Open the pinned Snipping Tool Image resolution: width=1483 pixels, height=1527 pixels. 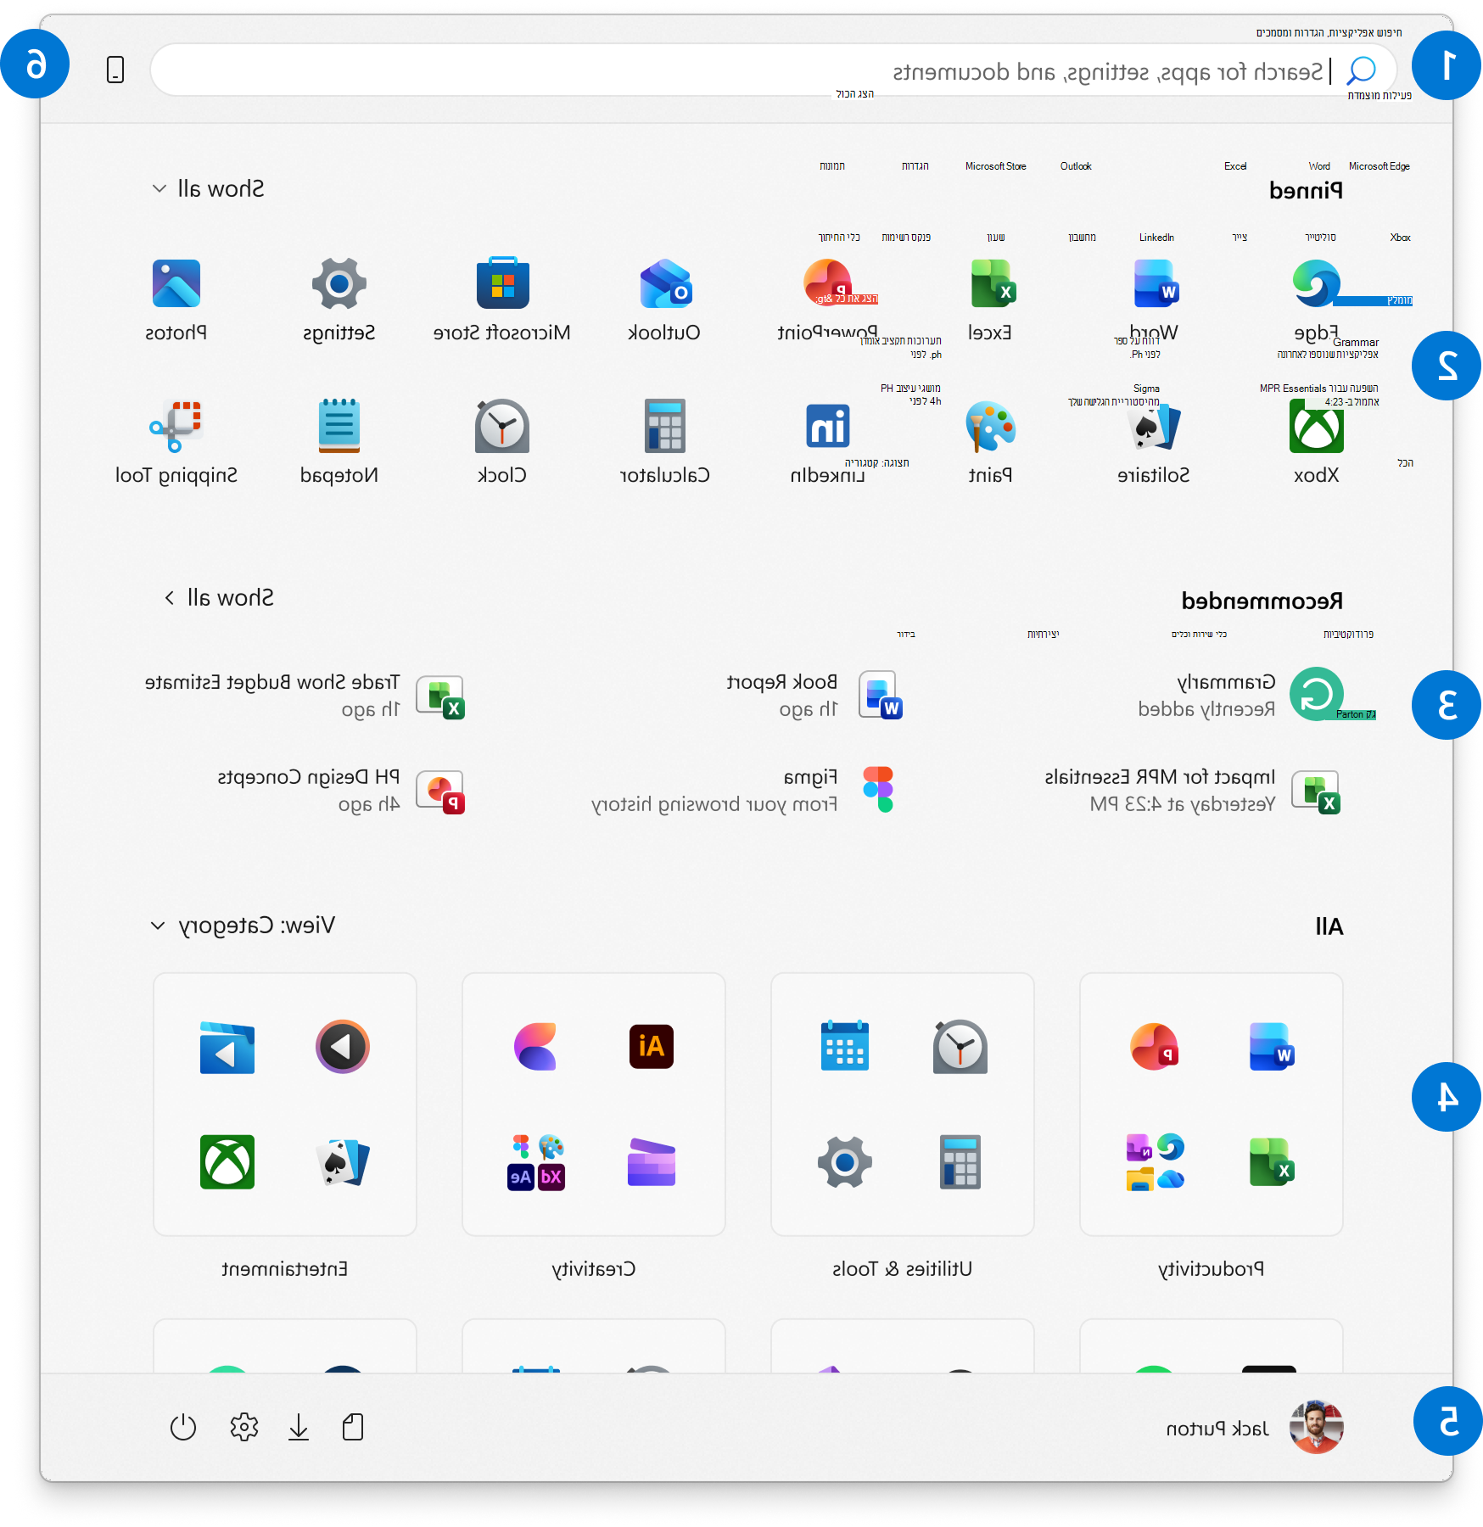pos(176,443)
